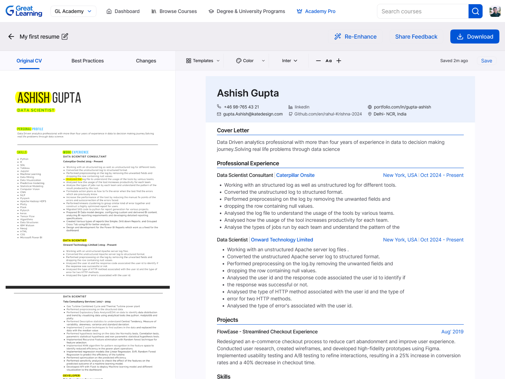Expand the Templates dropdown
The image size is (505, 379).
pyautogui.click(x=203, y=61)
